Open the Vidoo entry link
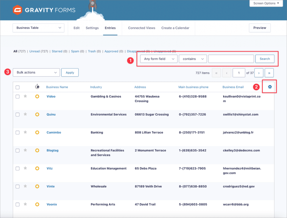 coord(51,96)
